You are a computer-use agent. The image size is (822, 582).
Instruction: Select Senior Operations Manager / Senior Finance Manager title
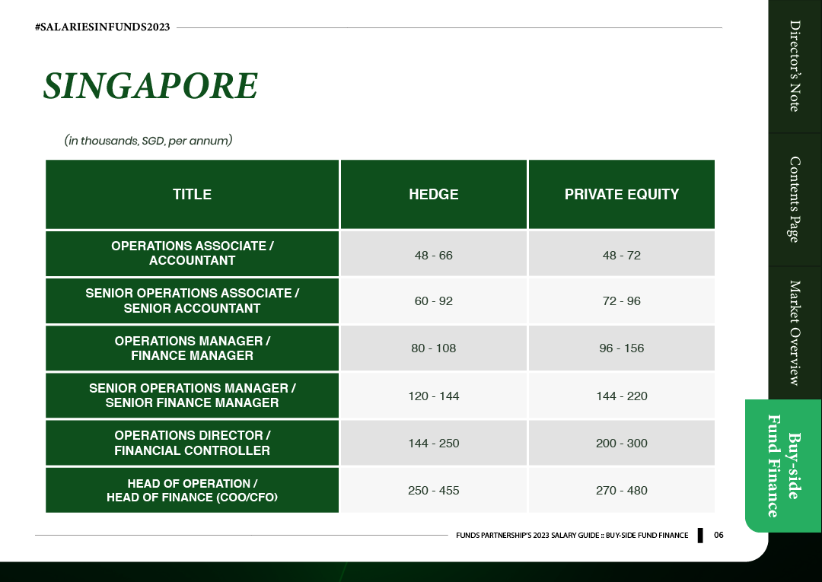pos(192,396)
